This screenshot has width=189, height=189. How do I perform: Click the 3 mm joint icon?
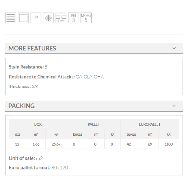(x=60, y=18)
